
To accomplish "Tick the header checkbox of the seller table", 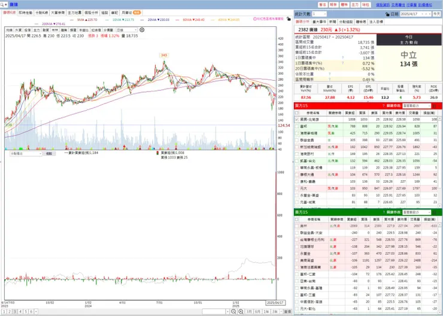I will pos(297,219).
